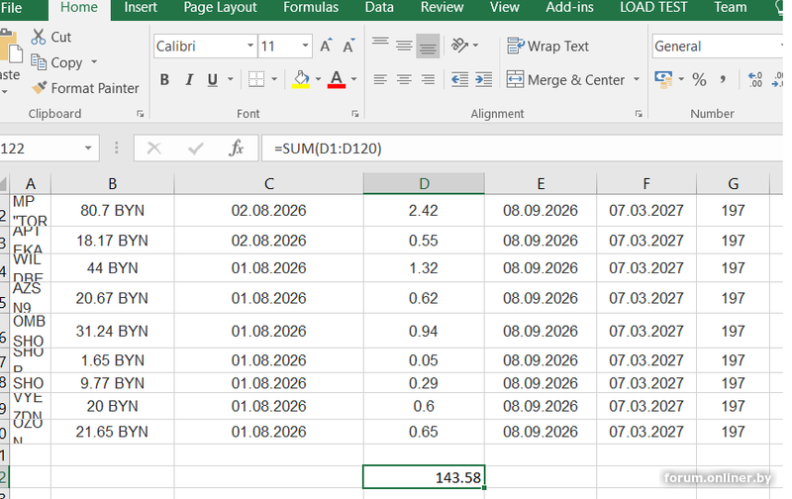
Task: Open Insert Function fx dialog
Action: (236, 148)
